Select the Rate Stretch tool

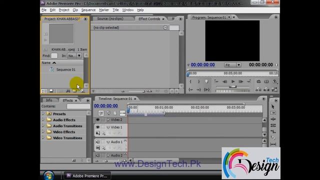[273, 131]
